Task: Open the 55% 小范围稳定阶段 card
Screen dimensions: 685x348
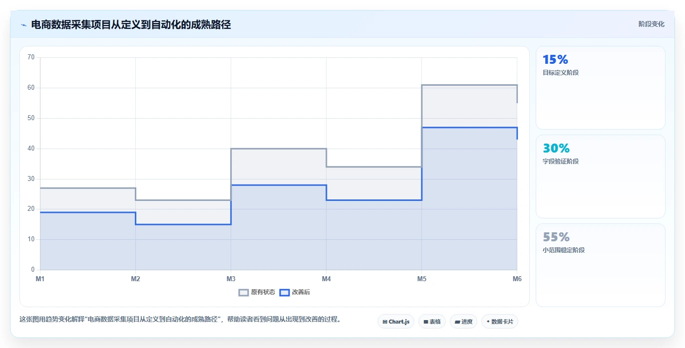Action: pyautogui.click(x=601, y=265)
